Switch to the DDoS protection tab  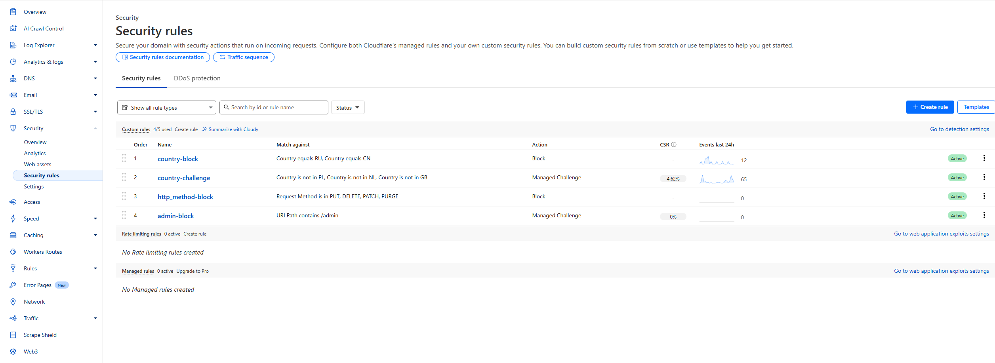197,78
